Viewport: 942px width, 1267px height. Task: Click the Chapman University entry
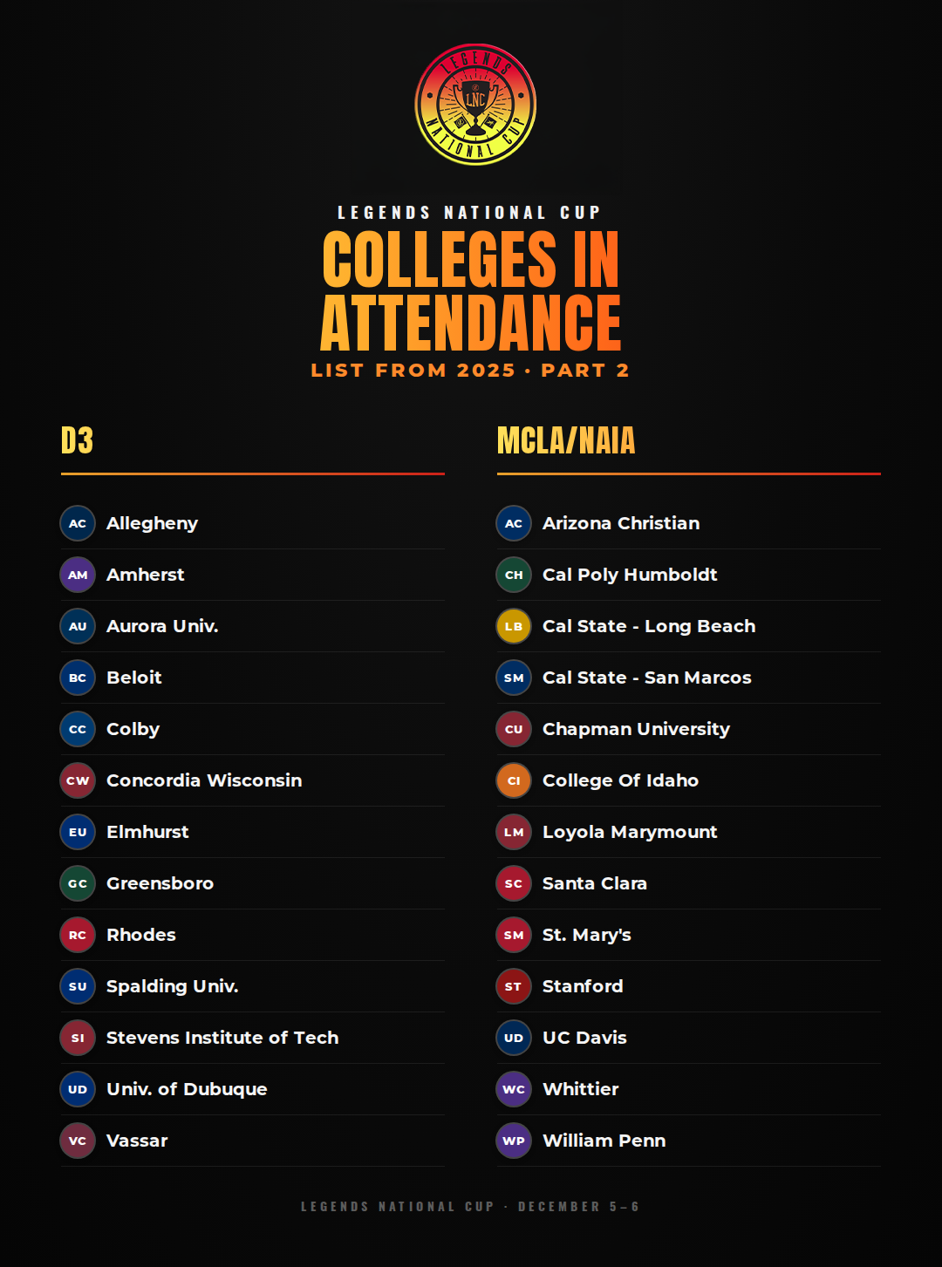pyautogui.click(x=689, y=729)
